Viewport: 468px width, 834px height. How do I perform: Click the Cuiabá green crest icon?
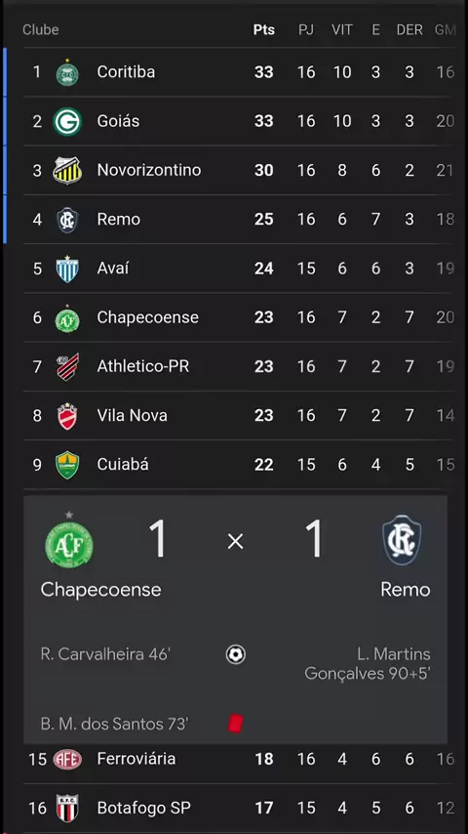(x=67, y=465)
